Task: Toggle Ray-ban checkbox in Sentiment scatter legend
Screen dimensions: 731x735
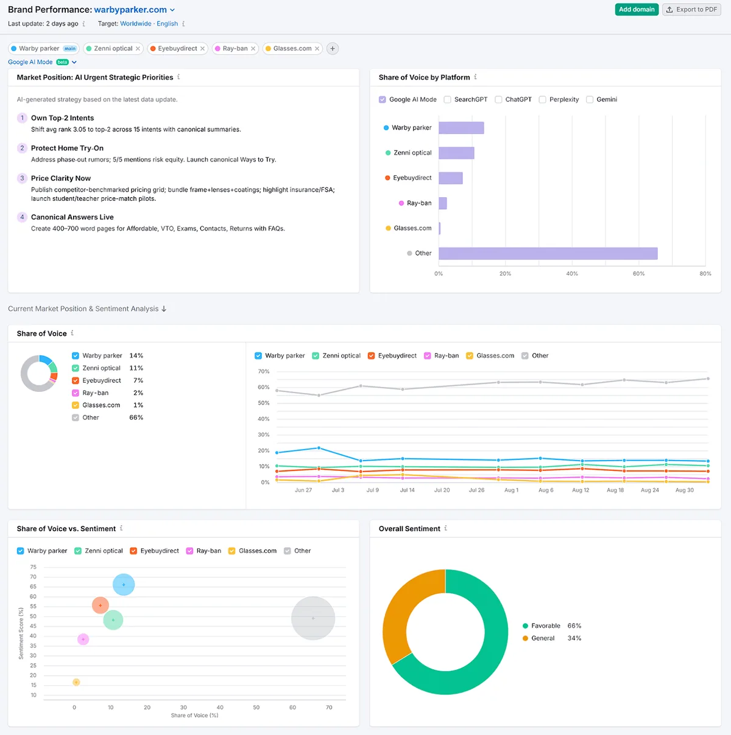Action: click(x=190, y=551)
